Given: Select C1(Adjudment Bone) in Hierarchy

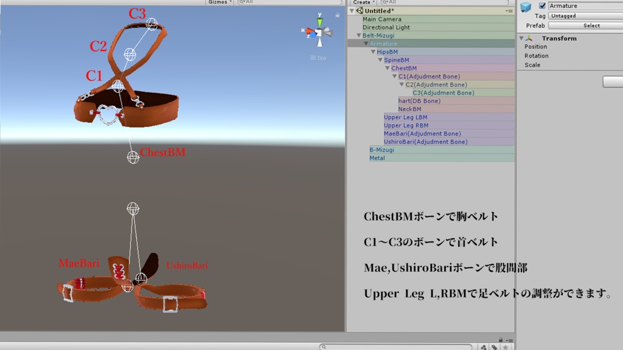Looking at the screenshot, I should click(x=429, y=76).
